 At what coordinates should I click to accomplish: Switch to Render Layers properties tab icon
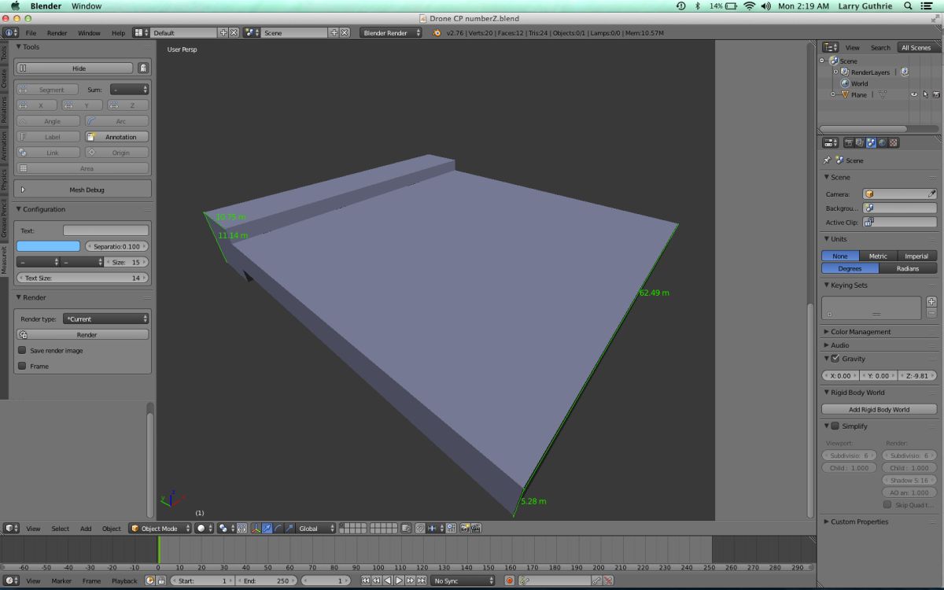[860, 142]
